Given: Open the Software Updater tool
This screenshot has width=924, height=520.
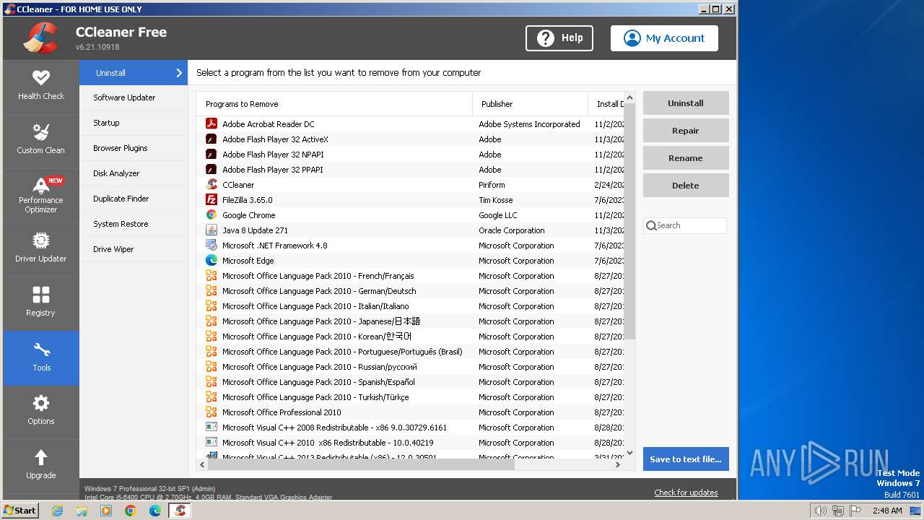Looking at the screenshot, I should pyautogui.click(x=134, y=97).
